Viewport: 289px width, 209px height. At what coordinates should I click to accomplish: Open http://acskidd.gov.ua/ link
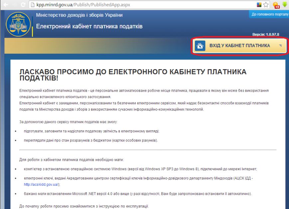(x=41, y=184)
